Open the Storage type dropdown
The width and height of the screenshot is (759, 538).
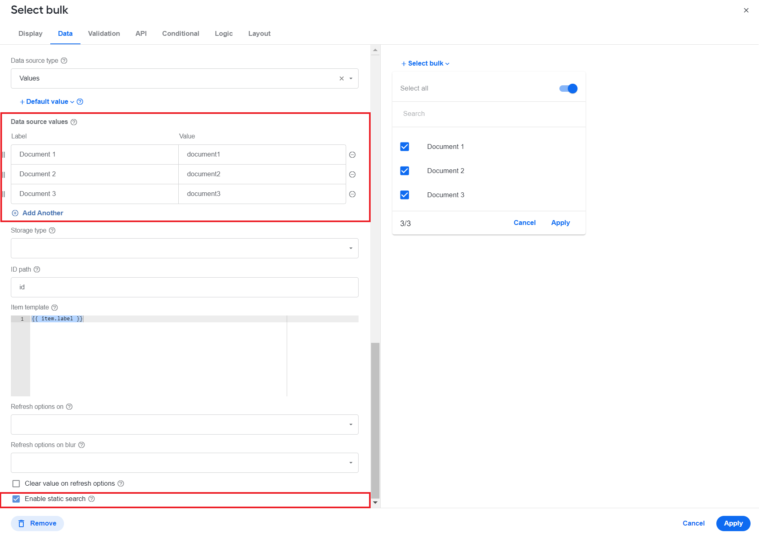(x=185, y=248)
